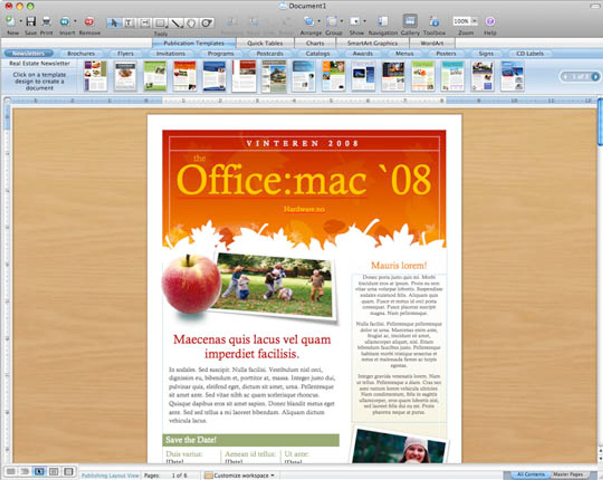Switch to Charts tab
This screenshot has width=603, height=480.
point(315,43)
